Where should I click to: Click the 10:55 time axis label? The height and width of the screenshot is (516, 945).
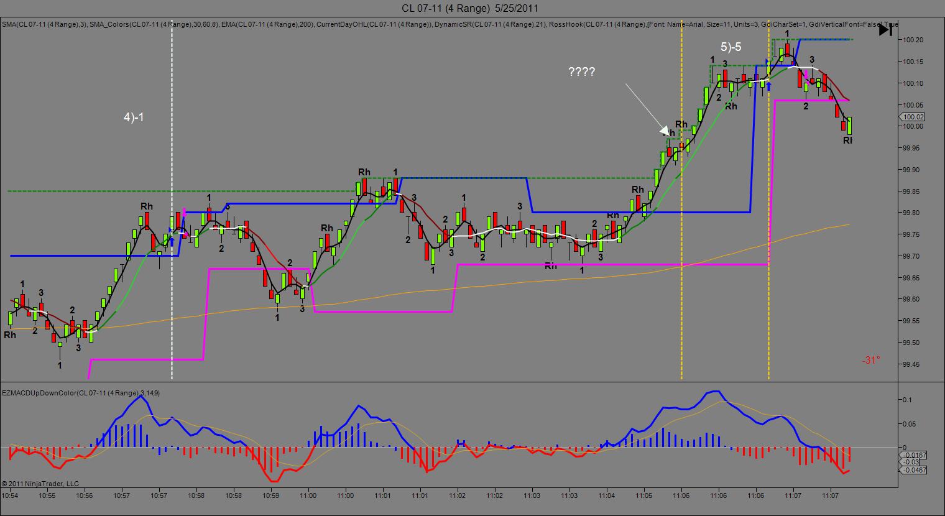tap(47, 495)
